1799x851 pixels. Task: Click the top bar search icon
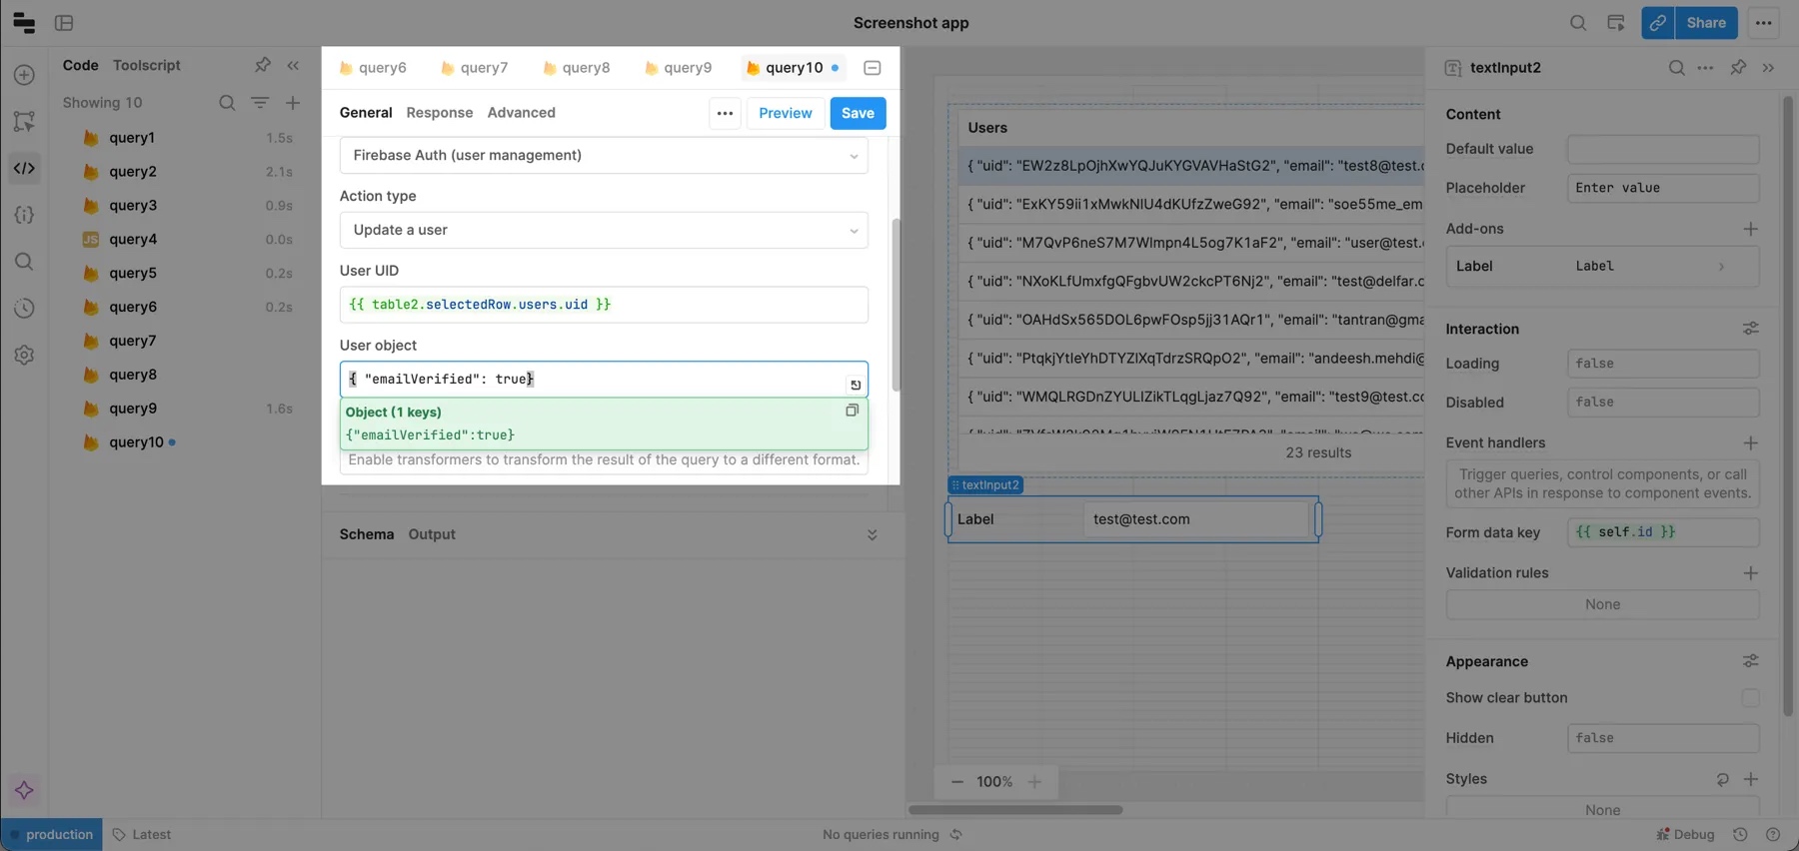(x=1578, y=22)
